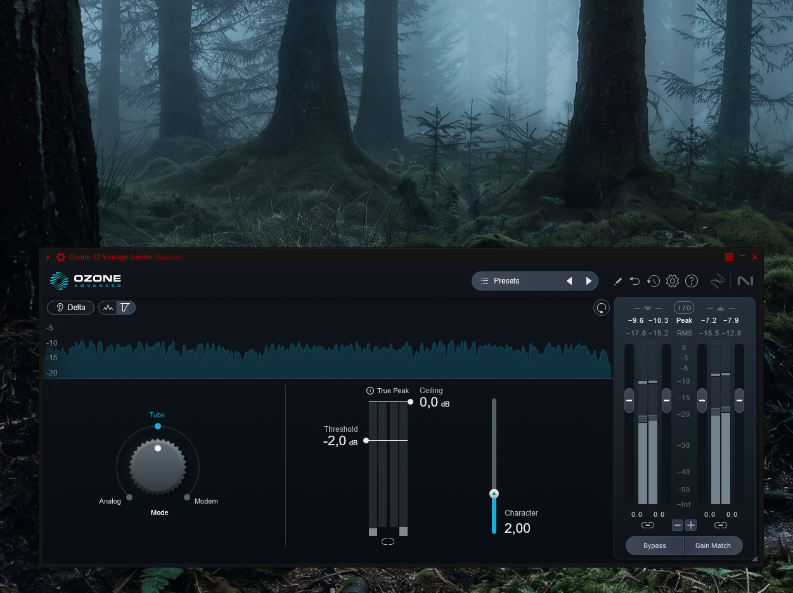
Task: Toggle threshold and ceiling link icon
Action: [x=388, y=542]
